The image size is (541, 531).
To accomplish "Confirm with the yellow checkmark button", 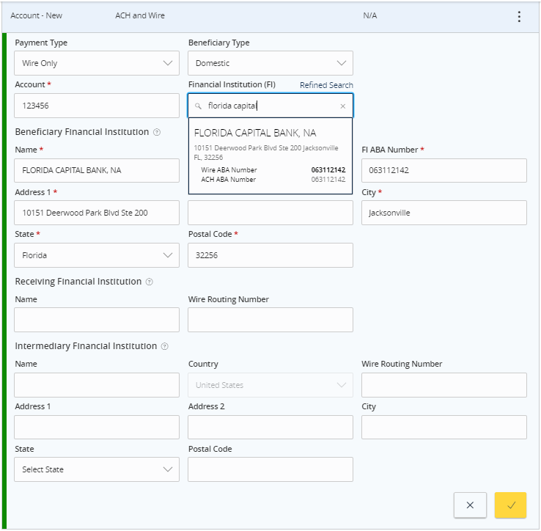I will [511, 505].
